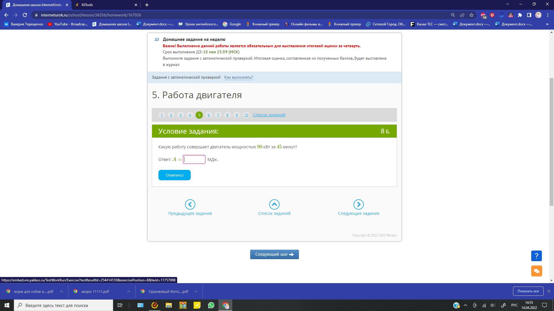The height and width of the screenshot is (311, 554).
Task: Click the Показать все downloads button
Action: [x=528, y=291]
